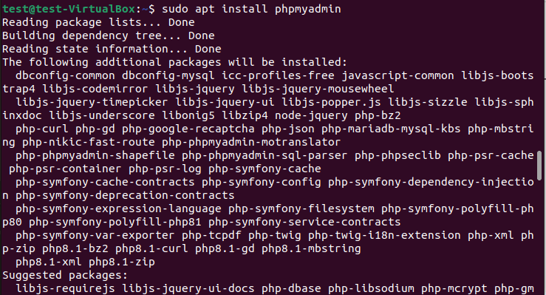Click the php-google-recaptcha package name
The height and width of the screenshot is (295, 546).
188,129
